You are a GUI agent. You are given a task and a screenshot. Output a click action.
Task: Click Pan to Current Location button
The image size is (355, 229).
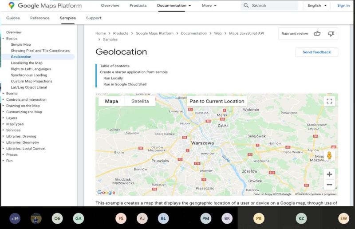(x=217, y=101)
